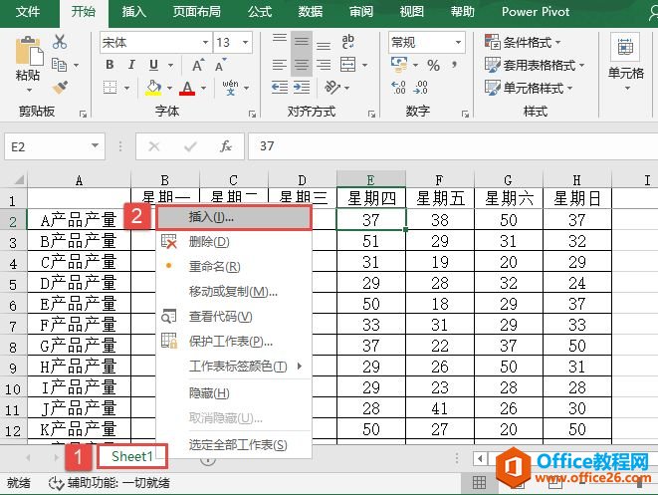
Task: Click the insert function fx icon
Action: (226, 146)
